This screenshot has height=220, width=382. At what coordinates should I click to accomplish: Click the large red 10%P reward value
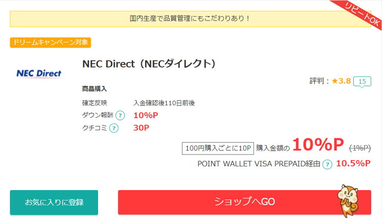pyautogui.click(x=318, y=145)
